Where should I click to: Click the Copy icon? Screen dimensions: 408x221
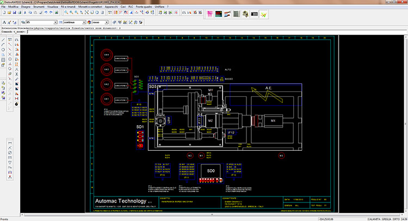[30, 13]
